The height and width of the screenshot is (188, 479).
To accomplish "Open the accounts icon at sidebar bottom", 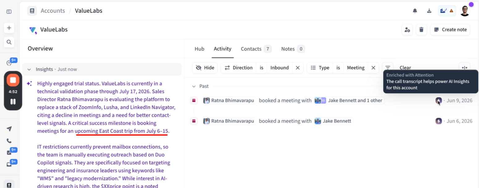I will [9, 185].
